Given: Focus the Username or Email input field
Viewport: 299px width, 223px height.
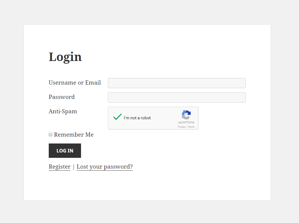Looking at the screenshot, I should tap(177, 83).
